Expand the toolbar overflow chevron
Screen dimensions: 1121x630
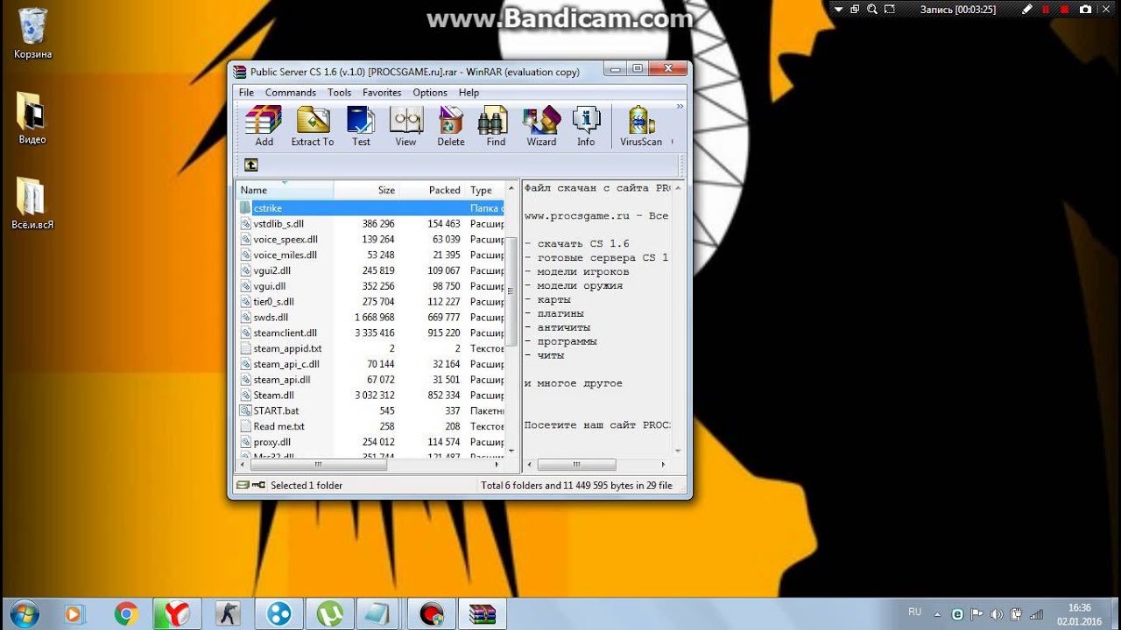point(679,107)
